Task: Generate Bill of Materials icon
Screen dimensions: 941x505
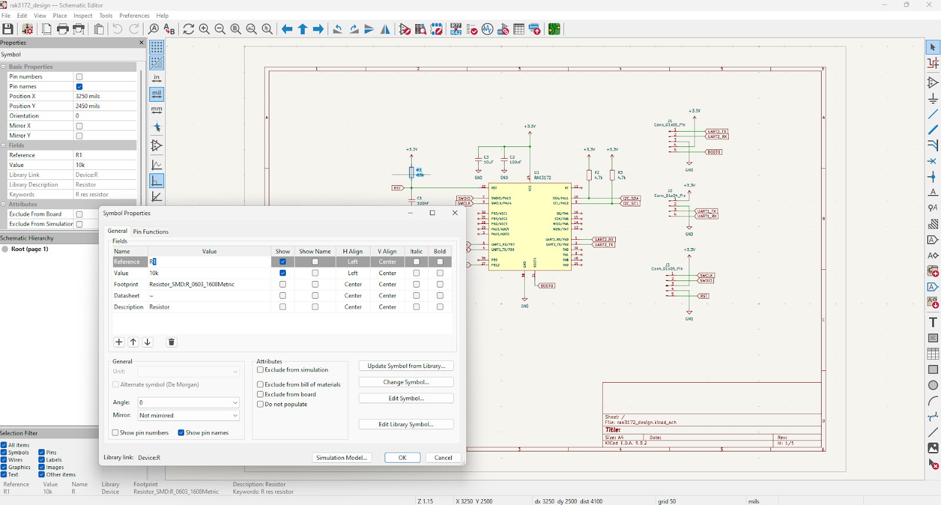Action: tap(535, 29)
